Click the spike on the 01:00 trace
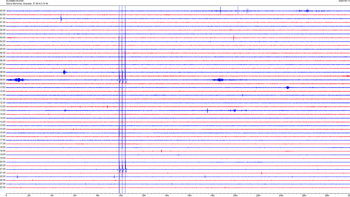Image resolution: width=350 pixels, height=197 pixels. point(61,18)
